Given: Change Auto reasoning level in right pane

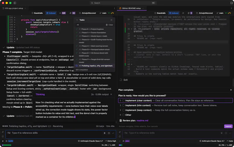Looking at the screenshot, I should (230, 141).
